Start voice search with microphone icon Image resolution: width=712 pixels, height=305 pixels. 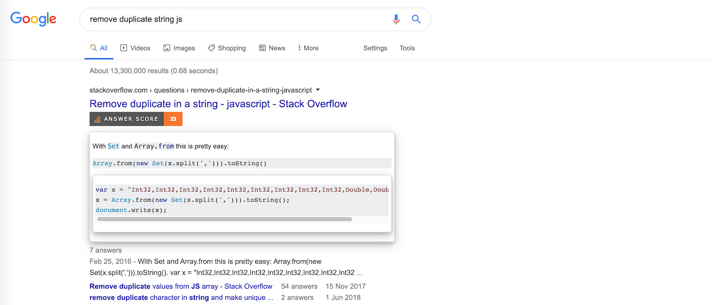396,19
